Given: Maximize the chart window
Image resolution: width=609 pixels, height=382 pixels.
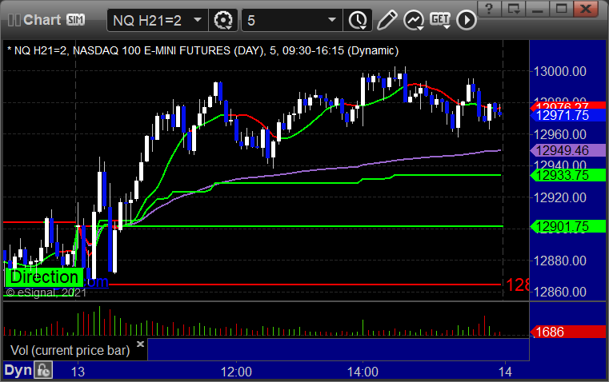Looking at the screenshot, I should tap(562, 8).
